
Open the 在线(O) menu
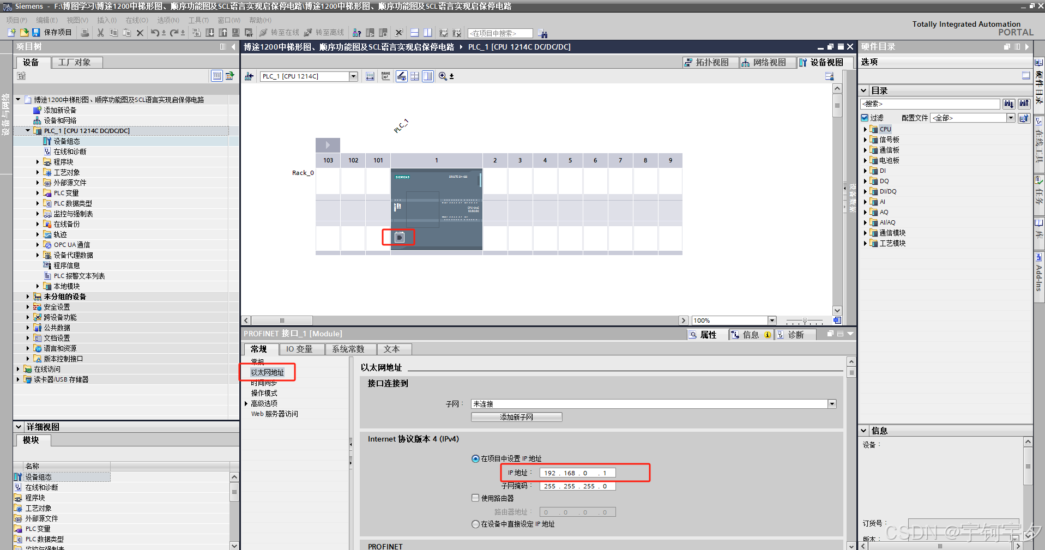(x=137, y=20)
